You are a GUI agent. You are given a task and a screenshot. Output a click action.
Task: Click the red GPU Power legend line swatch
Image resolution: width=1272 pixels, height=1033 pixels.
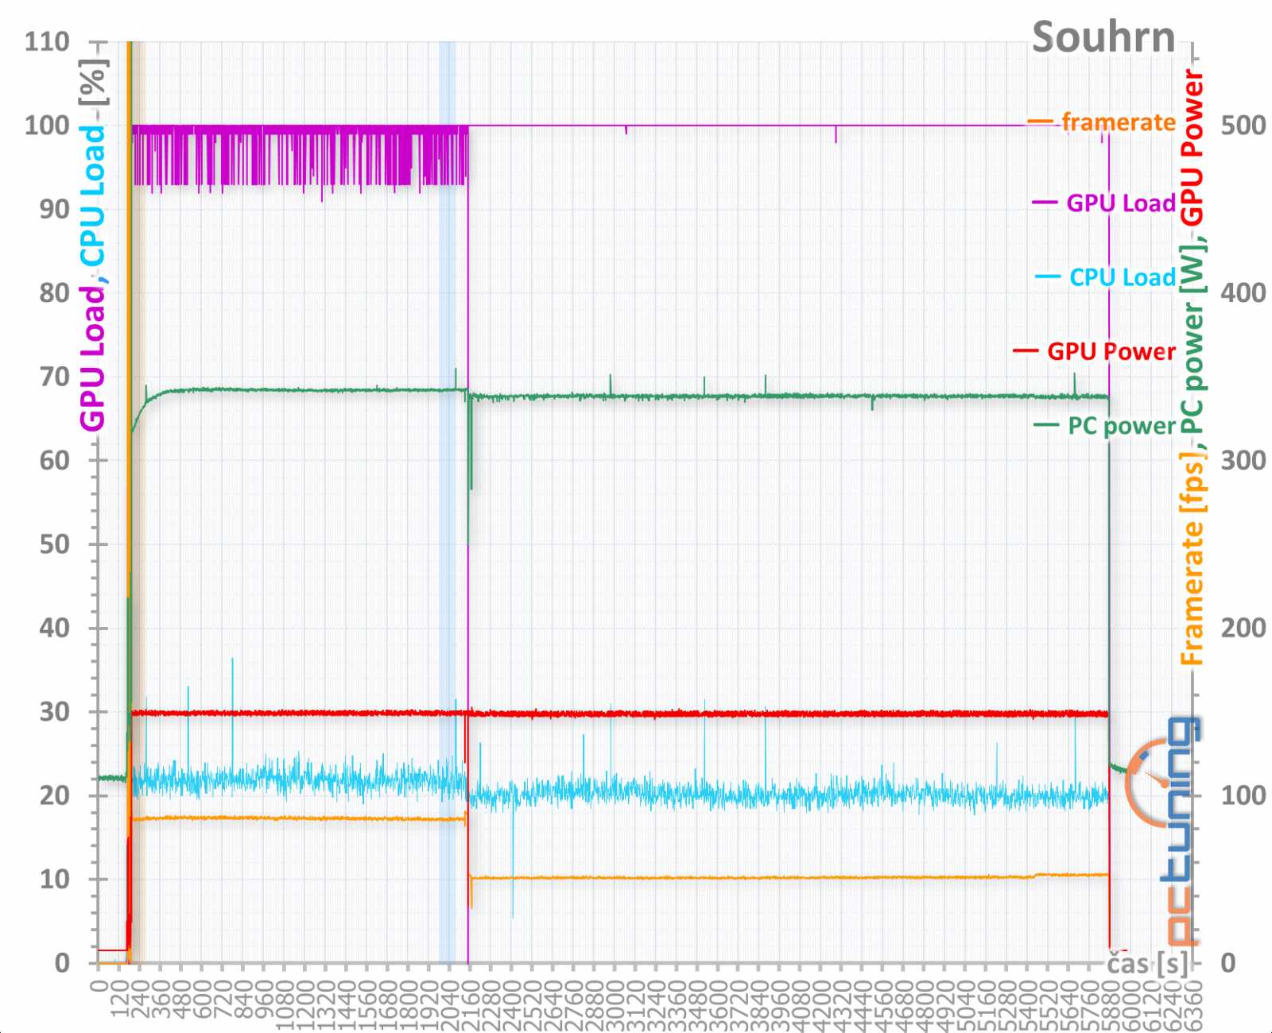[x=1026, y=351]
